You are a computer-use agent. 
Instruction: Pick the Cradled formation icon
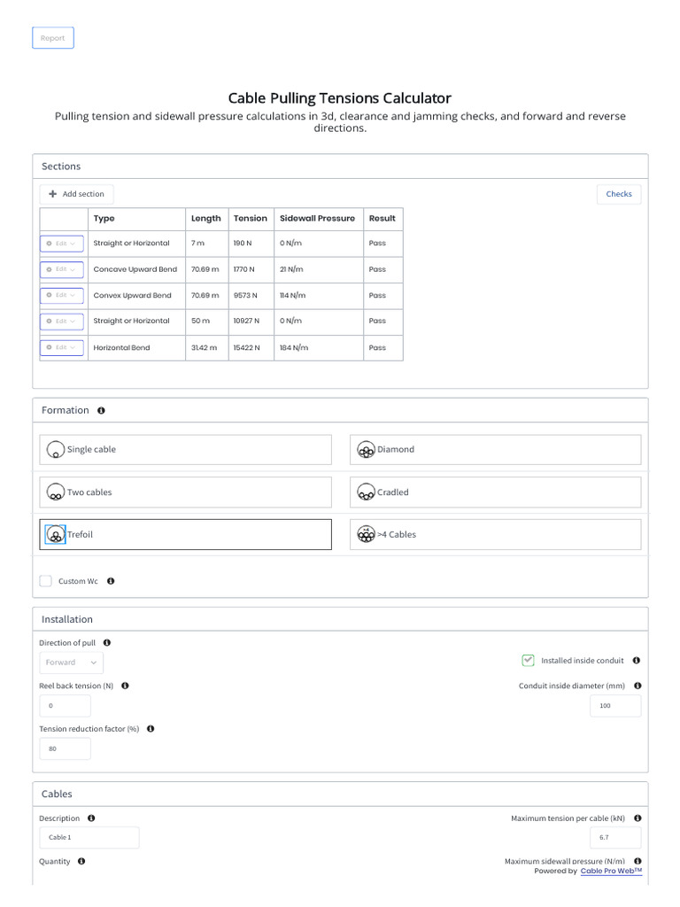tap(366, 492)
